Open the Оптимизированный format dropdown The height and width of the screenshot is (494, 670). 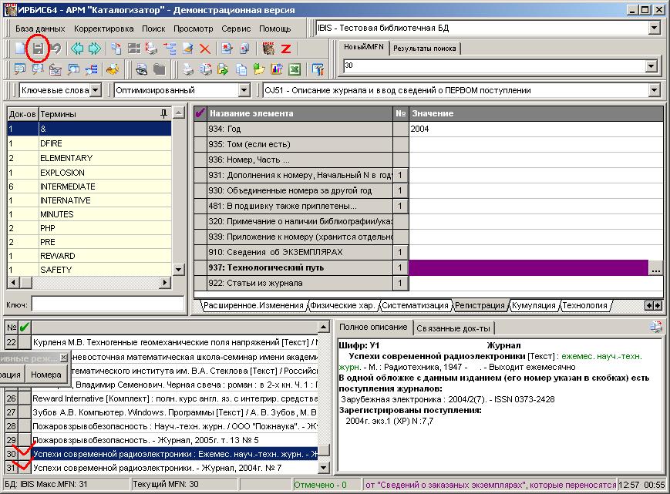[x=244, y=90]
